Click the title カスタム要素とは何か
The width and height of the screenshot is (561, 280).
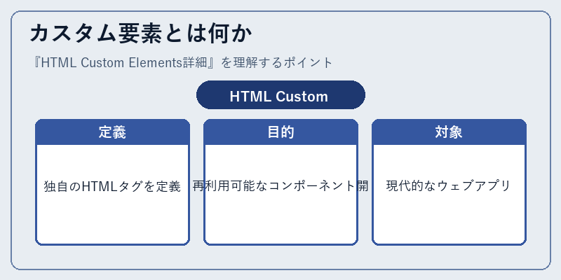click(141, 34)
